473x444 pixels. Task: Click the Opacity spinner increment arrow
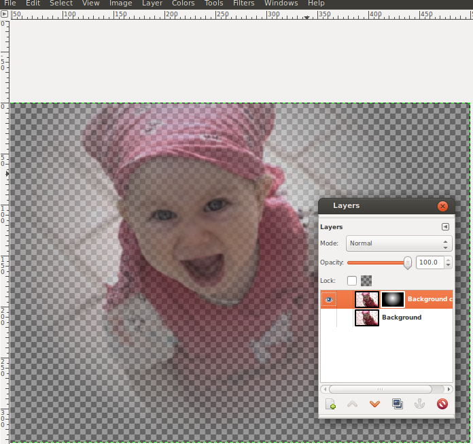click(x=449, y=259)
